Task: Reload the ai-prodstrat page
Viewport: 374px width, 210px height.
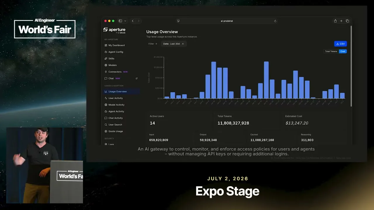Action: pyautogui.click(x=275, y=21)
